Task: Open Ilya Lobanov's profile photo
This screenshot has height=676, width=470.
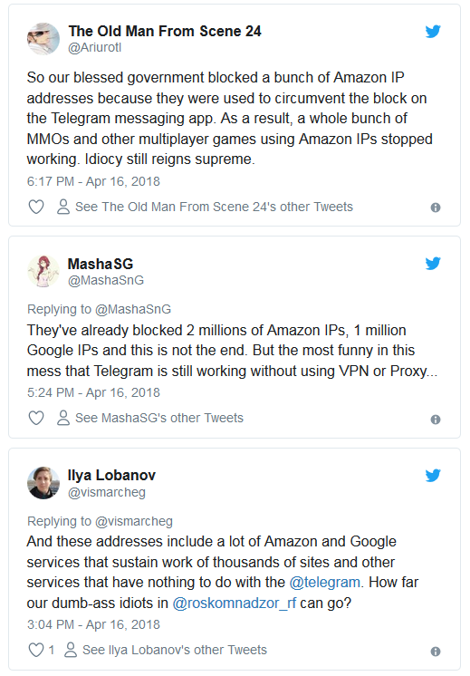Action: (43, 483)
